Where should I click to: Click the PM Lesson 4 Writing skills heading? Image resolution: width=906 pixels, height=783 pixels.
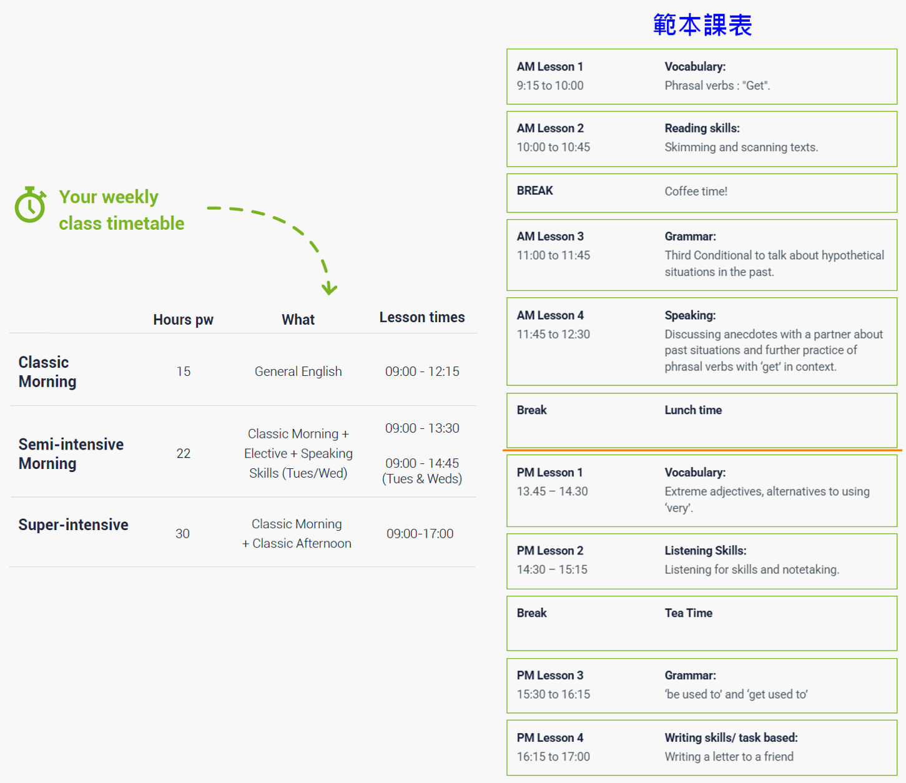tap(731, 737)
